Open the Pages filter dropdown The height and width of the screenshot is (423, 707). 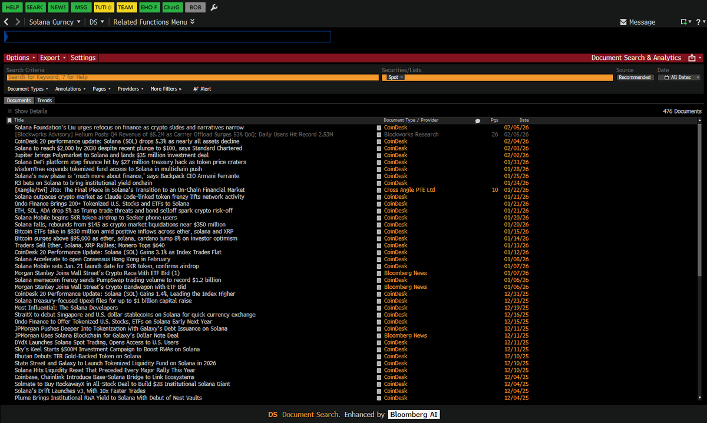point(101,89)
